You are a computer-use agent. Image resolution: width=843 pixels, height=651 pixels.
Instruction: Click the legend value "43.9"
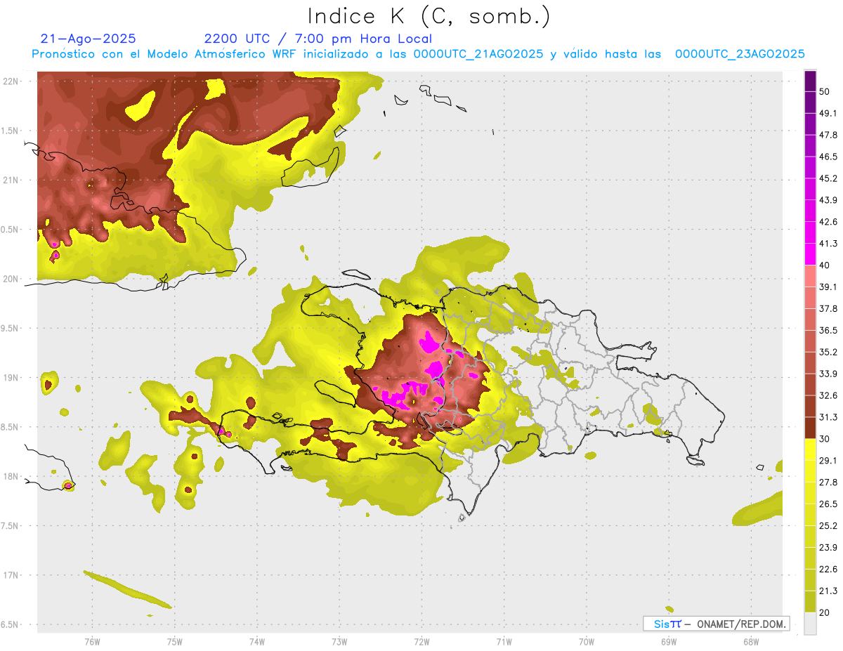tap(828, 200)
